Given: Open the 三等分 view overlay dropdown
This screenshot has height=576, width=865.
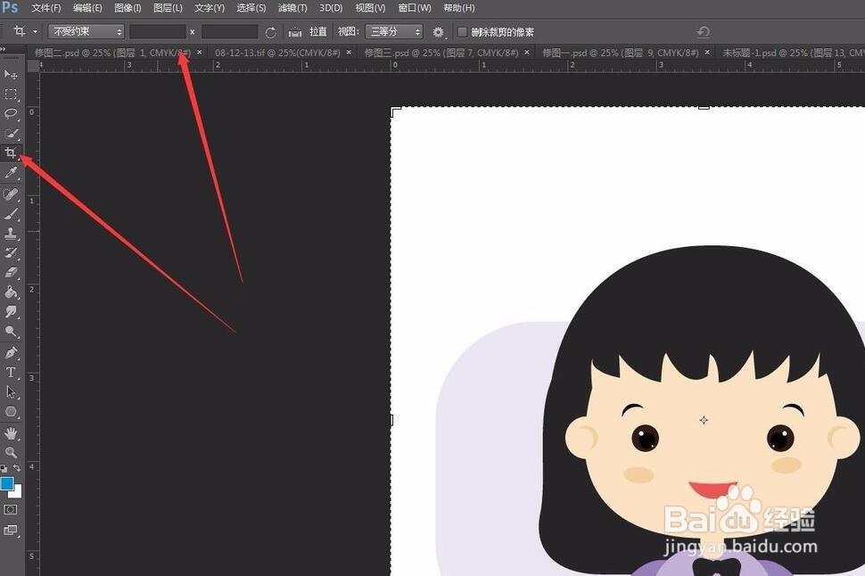Looking at the screenshot, I should tap(393, 31).
